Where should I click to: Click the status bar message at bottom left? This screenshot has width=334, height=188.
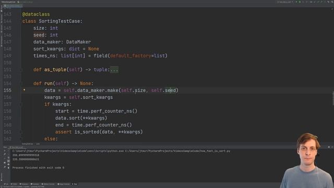(x=23, y=187)
